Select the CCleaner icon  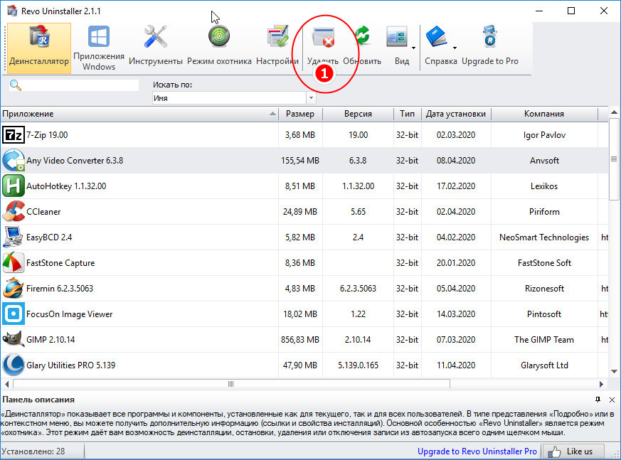click(x=14, y=211)
